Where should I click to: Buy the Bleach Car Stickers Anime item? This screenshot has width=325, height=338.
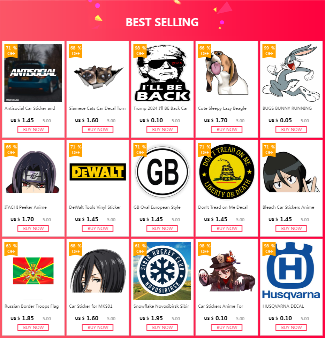coord(291,229)
